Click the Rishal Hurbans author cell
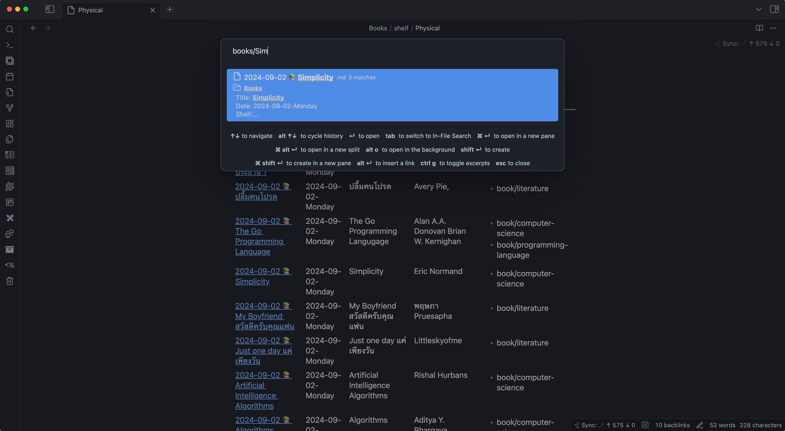Image resolution: width=785 pixels, height=431 pixels. click(440, 375)
